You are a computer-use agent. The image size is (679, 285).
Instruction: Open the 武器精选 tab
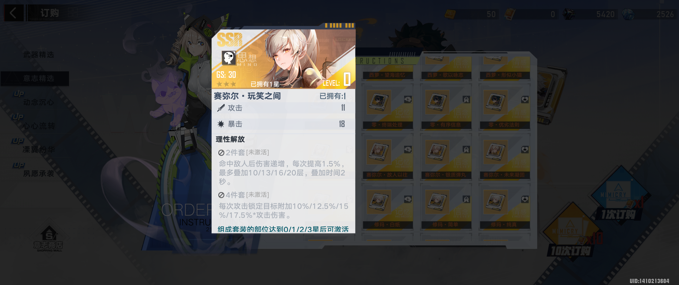39,55
